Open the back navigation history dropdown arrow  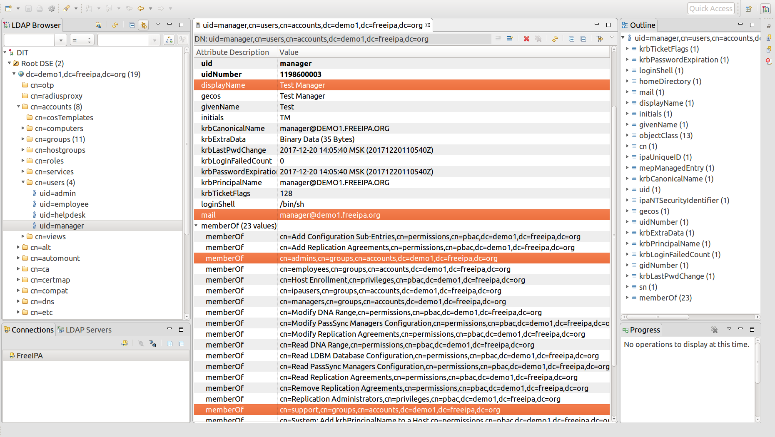coord(150,8)
